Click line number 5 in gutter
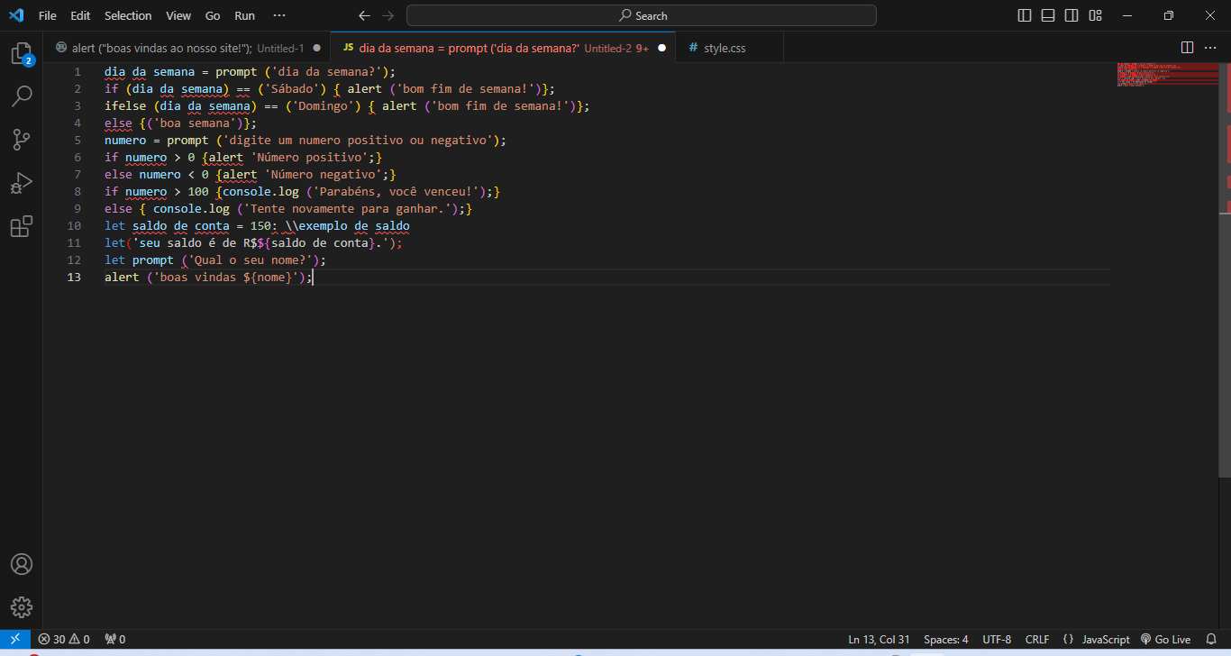This screenshot has width=1231, height=656. (x=78, y=141)
